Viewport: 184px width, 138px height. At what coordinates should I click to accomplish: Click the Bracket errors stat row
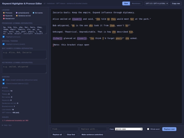point(8,106)
